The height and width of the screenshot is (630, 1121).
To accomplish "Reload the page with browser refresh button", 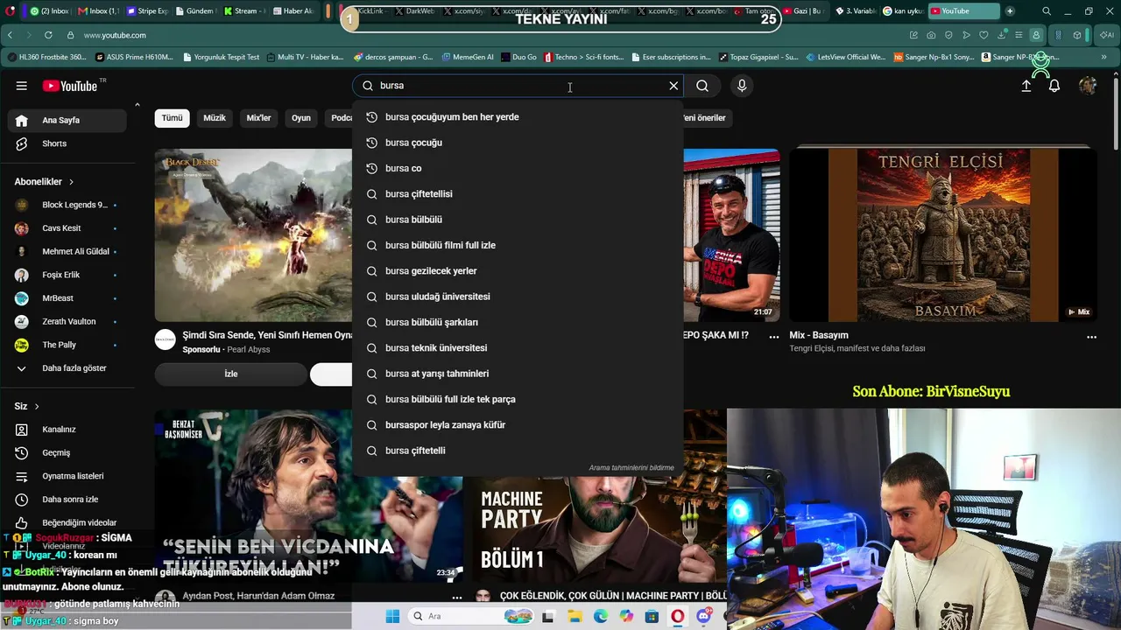I will click(x=47, y=35).
